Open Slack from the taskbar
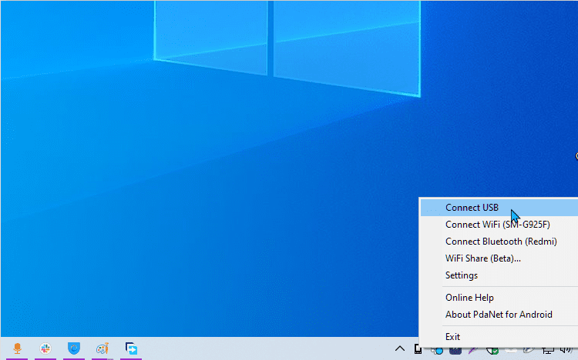Screen dimensions: 578x360 [x=45, y=348]
